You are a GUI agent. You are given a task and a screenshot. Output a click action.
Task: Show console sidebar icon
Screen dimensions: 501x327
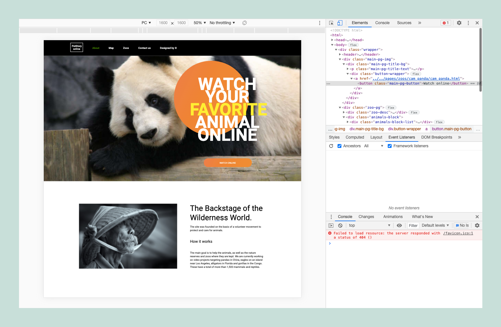point(331,225)
